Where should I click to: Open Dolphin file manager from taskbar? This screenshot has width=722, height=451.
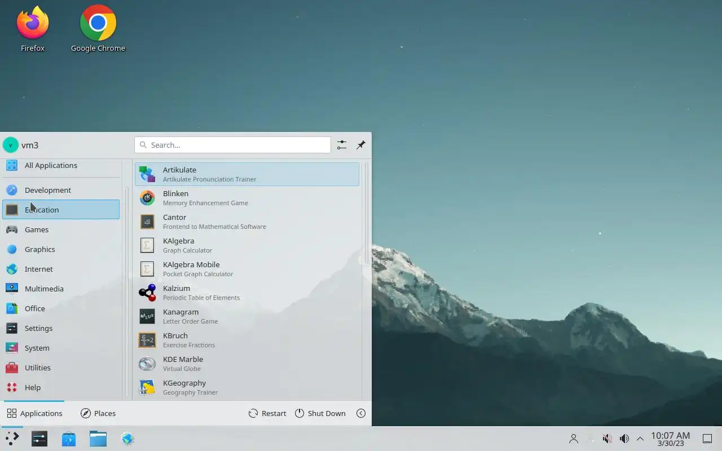click(98, 439)
